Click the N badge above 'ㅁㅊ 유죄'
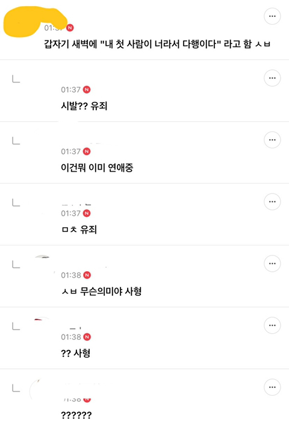The image size is (289, 429). click(87, 213)
